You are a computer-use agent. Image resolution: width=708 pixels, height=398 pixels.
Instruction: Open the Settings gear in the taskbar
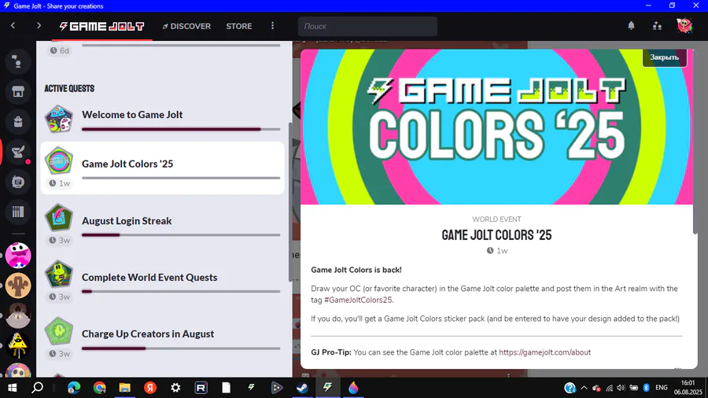(175, 388)
